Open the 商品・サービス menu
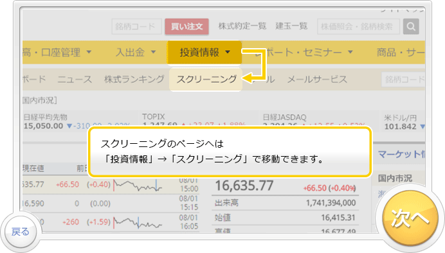 (401, 53)
